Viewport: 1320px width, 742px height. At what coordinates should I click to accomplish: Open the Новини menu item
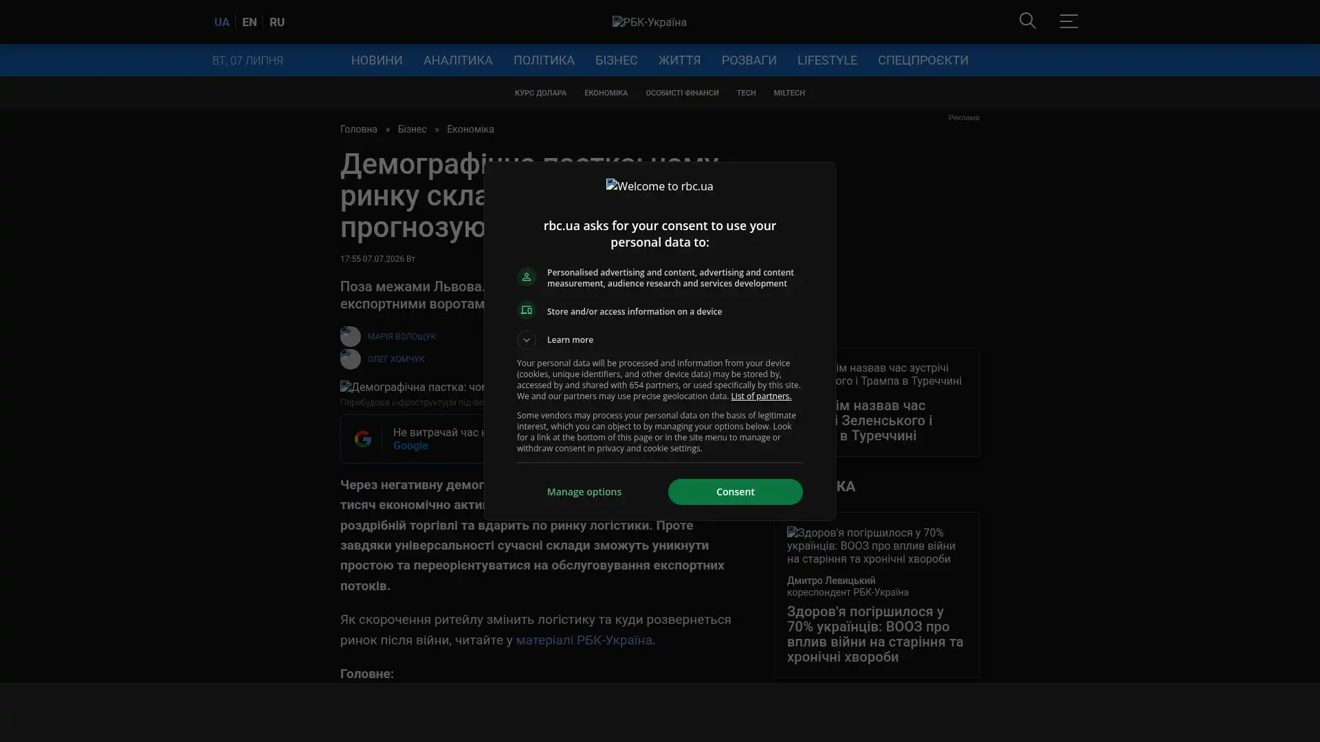click(x=377, y=60)
